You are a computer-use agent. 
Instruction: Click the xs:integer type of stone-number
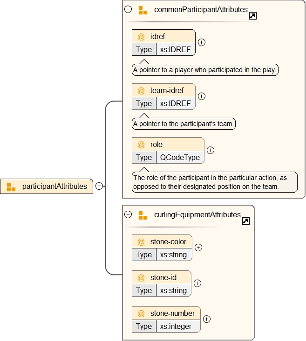(x=176, y=327)
